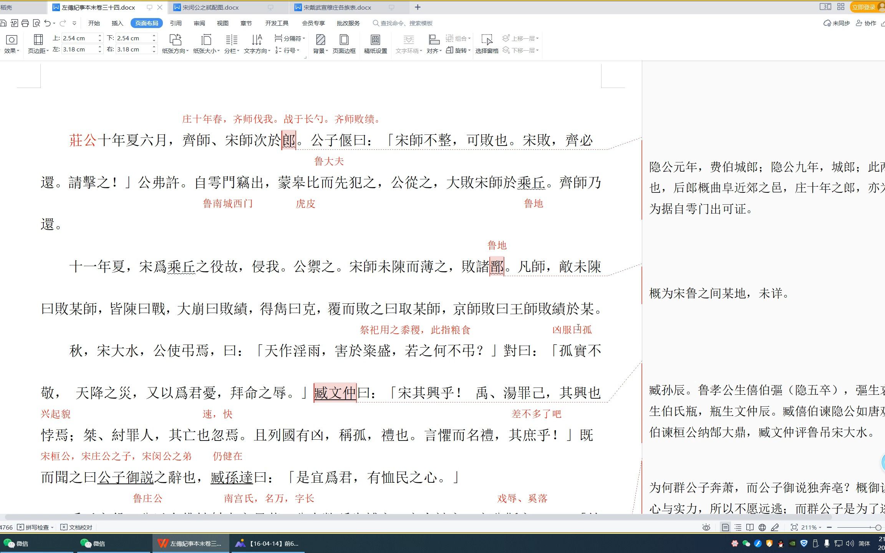
Task: Click the volume speaker tray icon
Action: [x=850, y=543]
